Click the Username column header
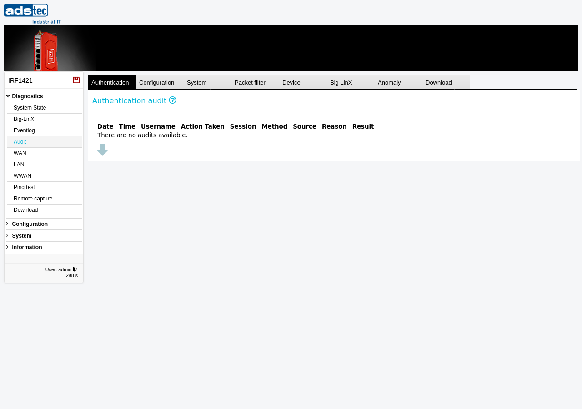The height and width of the screenshot is (409, 582). click(x=158, y=126)
